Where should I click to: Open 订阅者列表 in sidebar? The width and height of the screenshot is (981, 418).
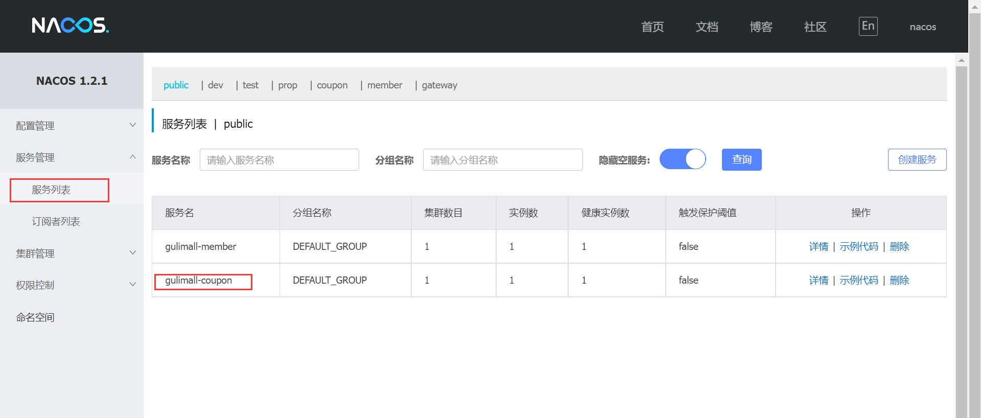pyautogui.click(x=56, y=221)
